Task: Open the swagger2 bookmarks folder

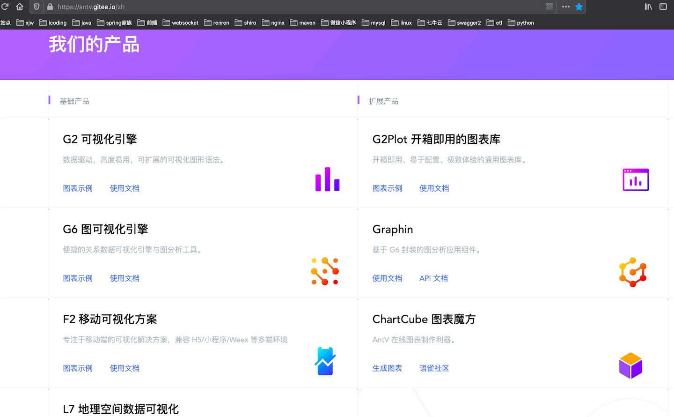Action: pos(465,22)
